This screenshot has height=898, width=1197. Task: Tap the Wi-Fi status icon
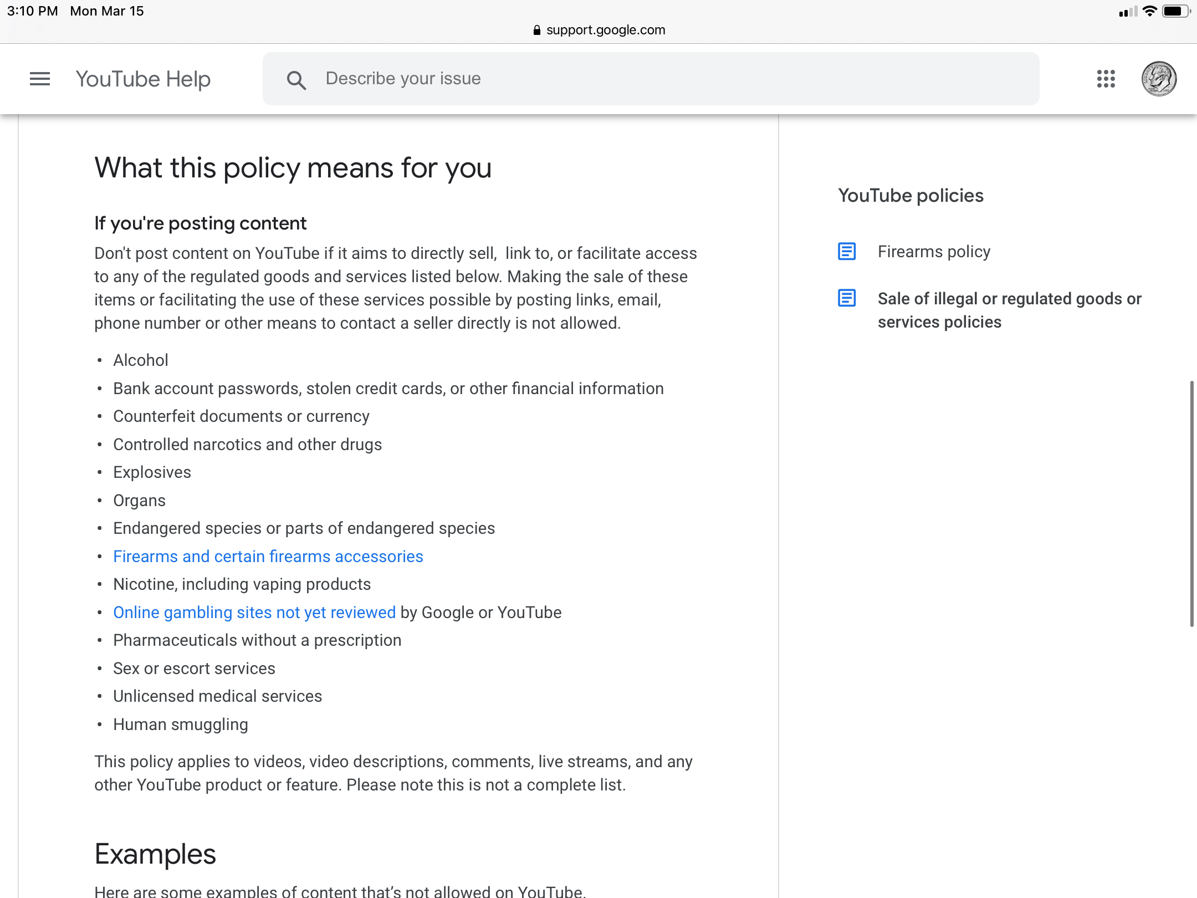[1150, 11]
